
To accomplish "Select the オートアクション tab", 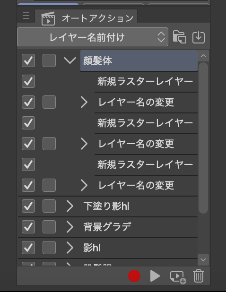I will (x=86, y=18).
